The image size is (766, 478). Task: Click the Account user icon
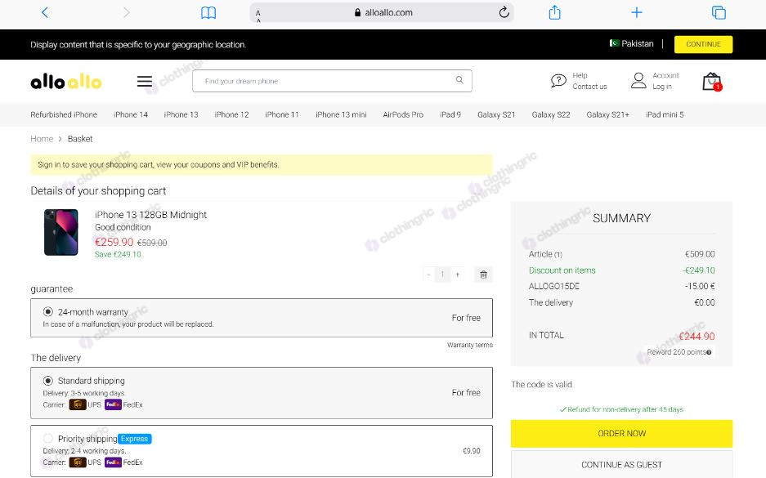(x=638, y=81)
